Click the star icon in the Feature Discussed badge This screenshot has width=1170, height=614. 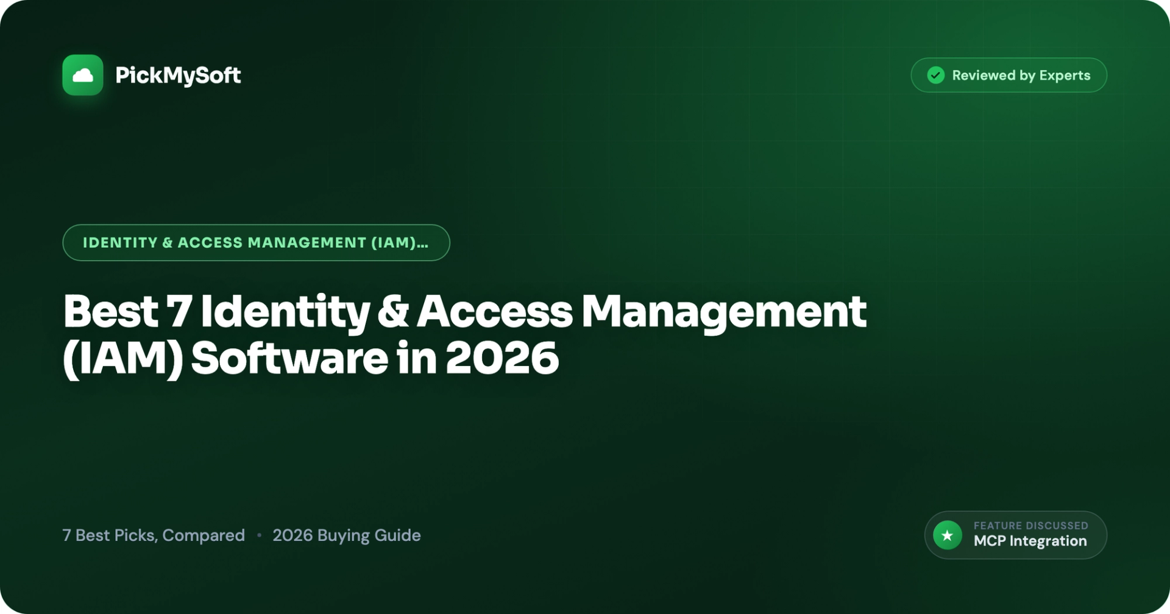coord(948,535)
